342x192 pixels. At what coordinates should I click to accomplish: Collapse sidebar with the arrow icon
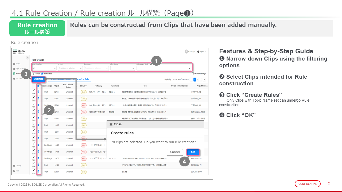click(27, 58)
